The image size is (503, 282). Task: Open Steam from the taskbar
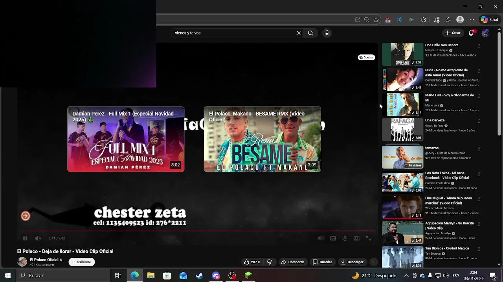pos(199,275)
